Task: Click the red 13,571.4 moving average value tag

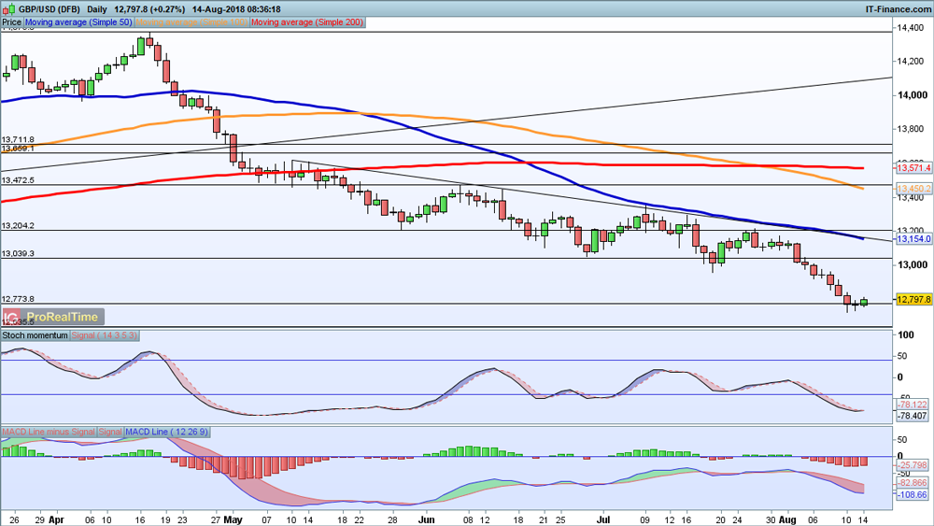Action: [x=913, y=168]
